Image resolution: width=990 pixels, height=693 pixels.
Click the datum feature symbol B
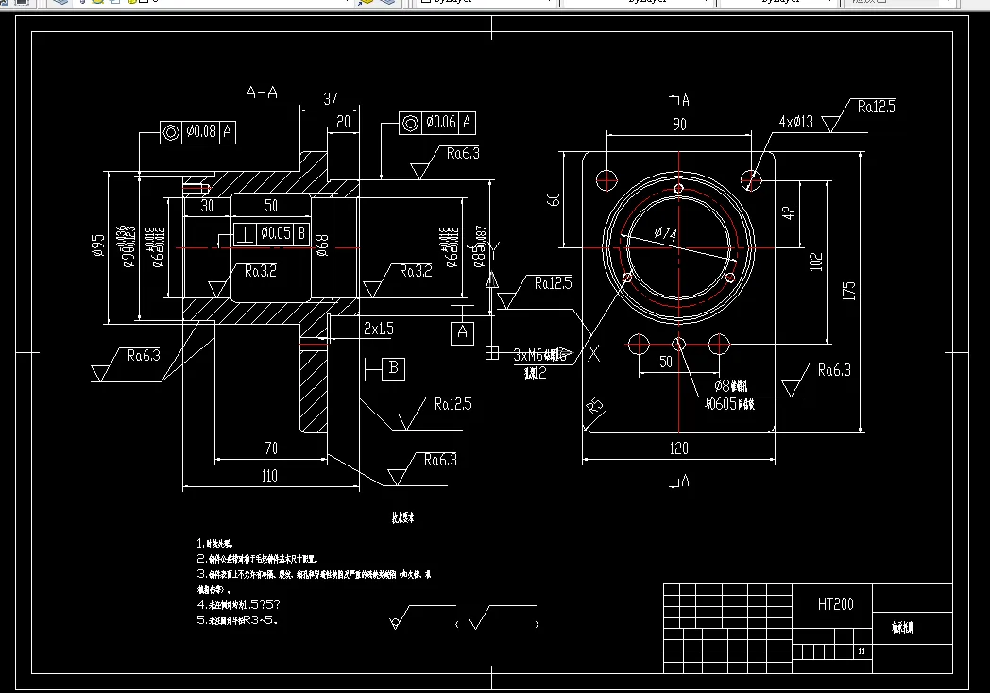[x=391, y=370]
